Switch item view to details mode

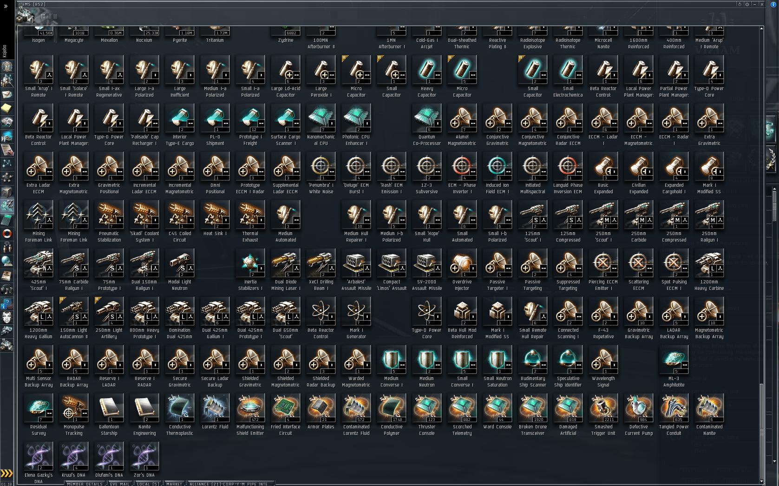49,16
